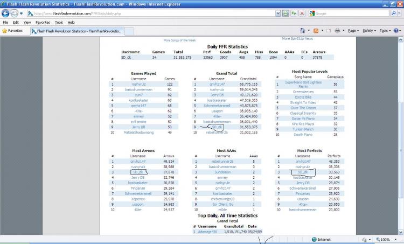
Task: Open the Edit menu
Action: pyautogui.click(x=16, y=23)
